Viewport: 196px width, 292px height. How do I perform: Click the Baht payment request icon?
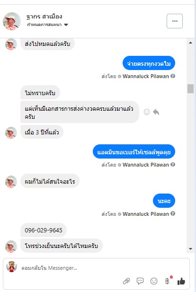168,281
